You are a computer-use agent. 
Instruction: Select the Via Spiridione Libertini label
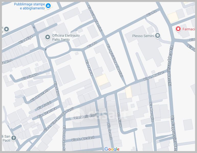[115, 60]
